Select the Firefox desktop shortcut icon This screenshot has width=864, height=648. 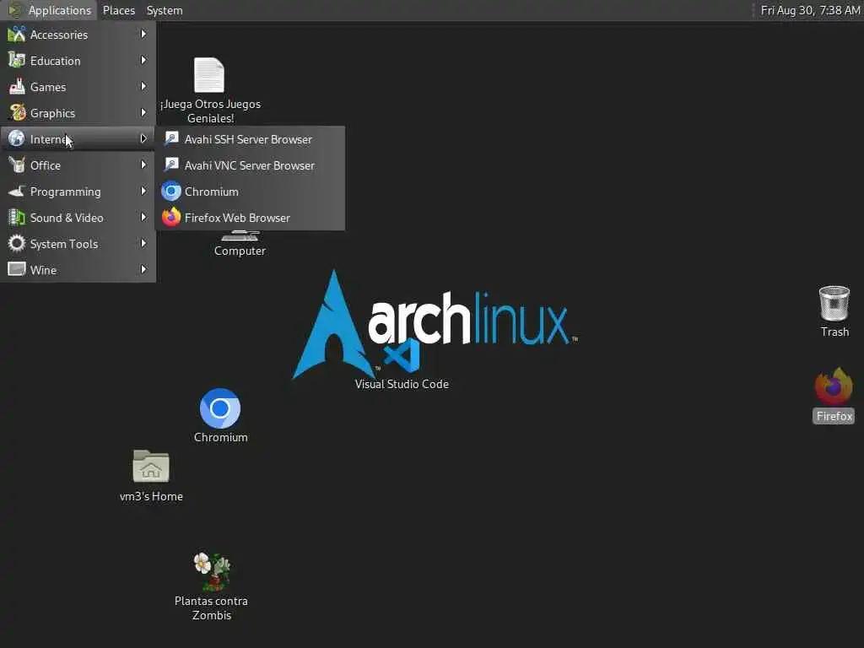834,386
